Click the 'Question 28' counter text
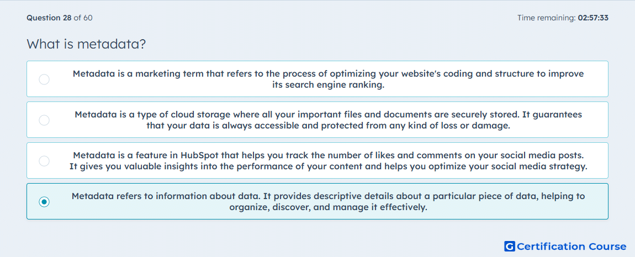Image resolution: width=635 pixels, height=257 pixels. pyautogui.click(x=49, y=18)
